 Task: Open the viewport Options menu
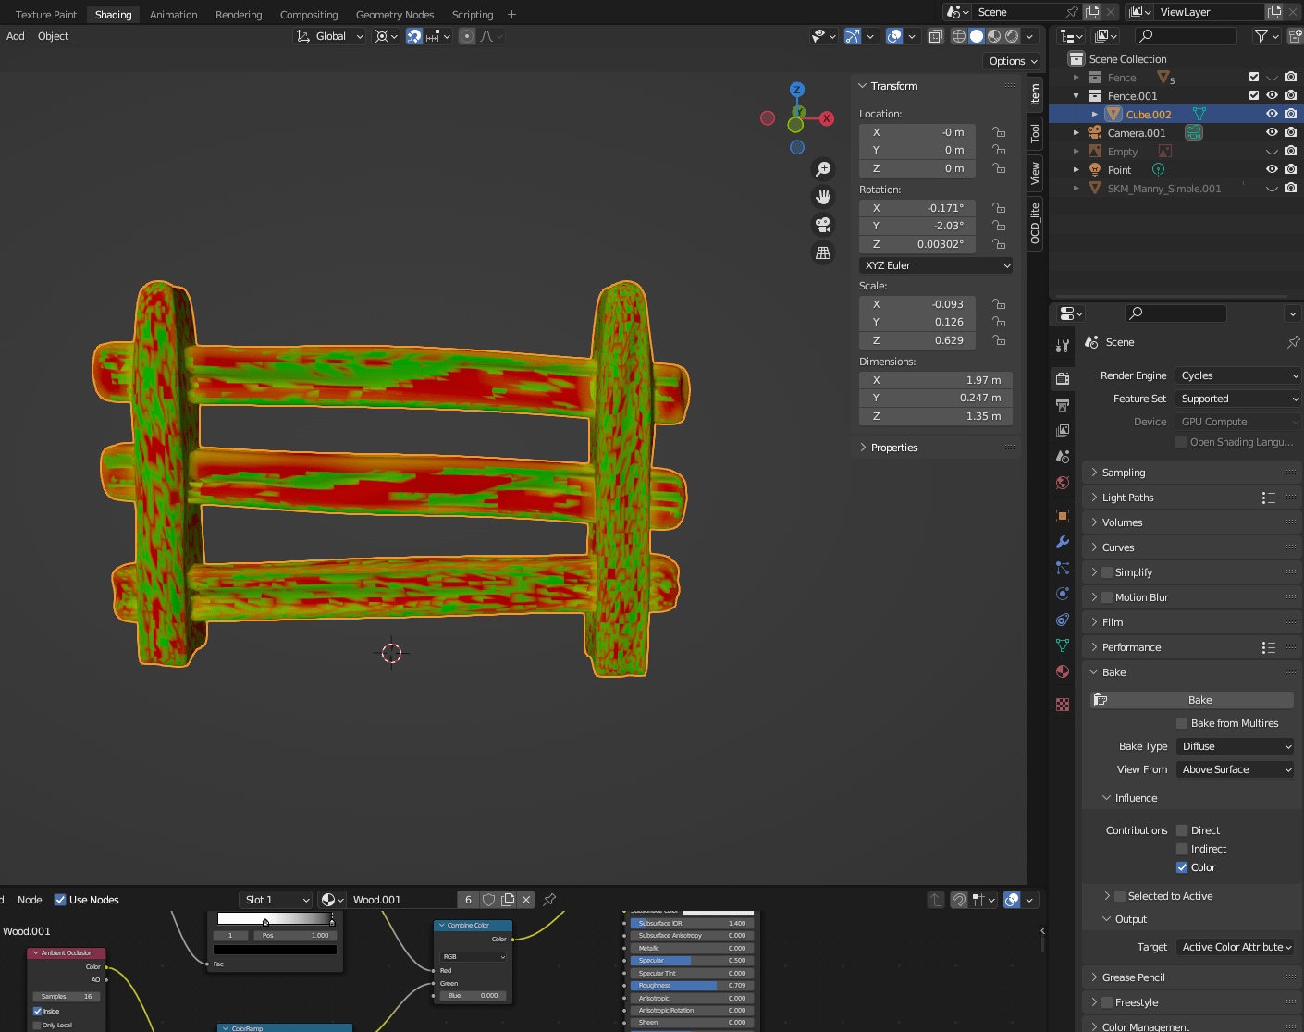tap(1011, 60)
